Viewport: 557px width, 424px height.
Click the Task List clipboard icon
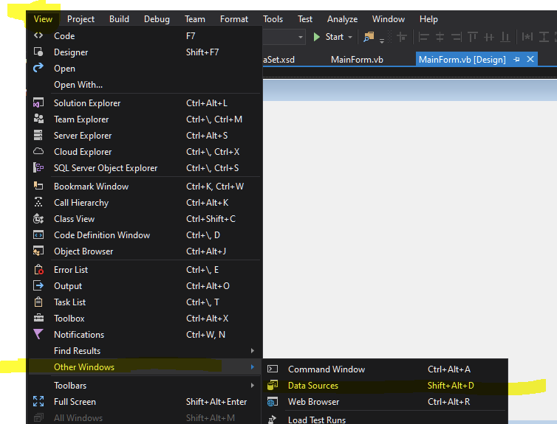[38, 302]
